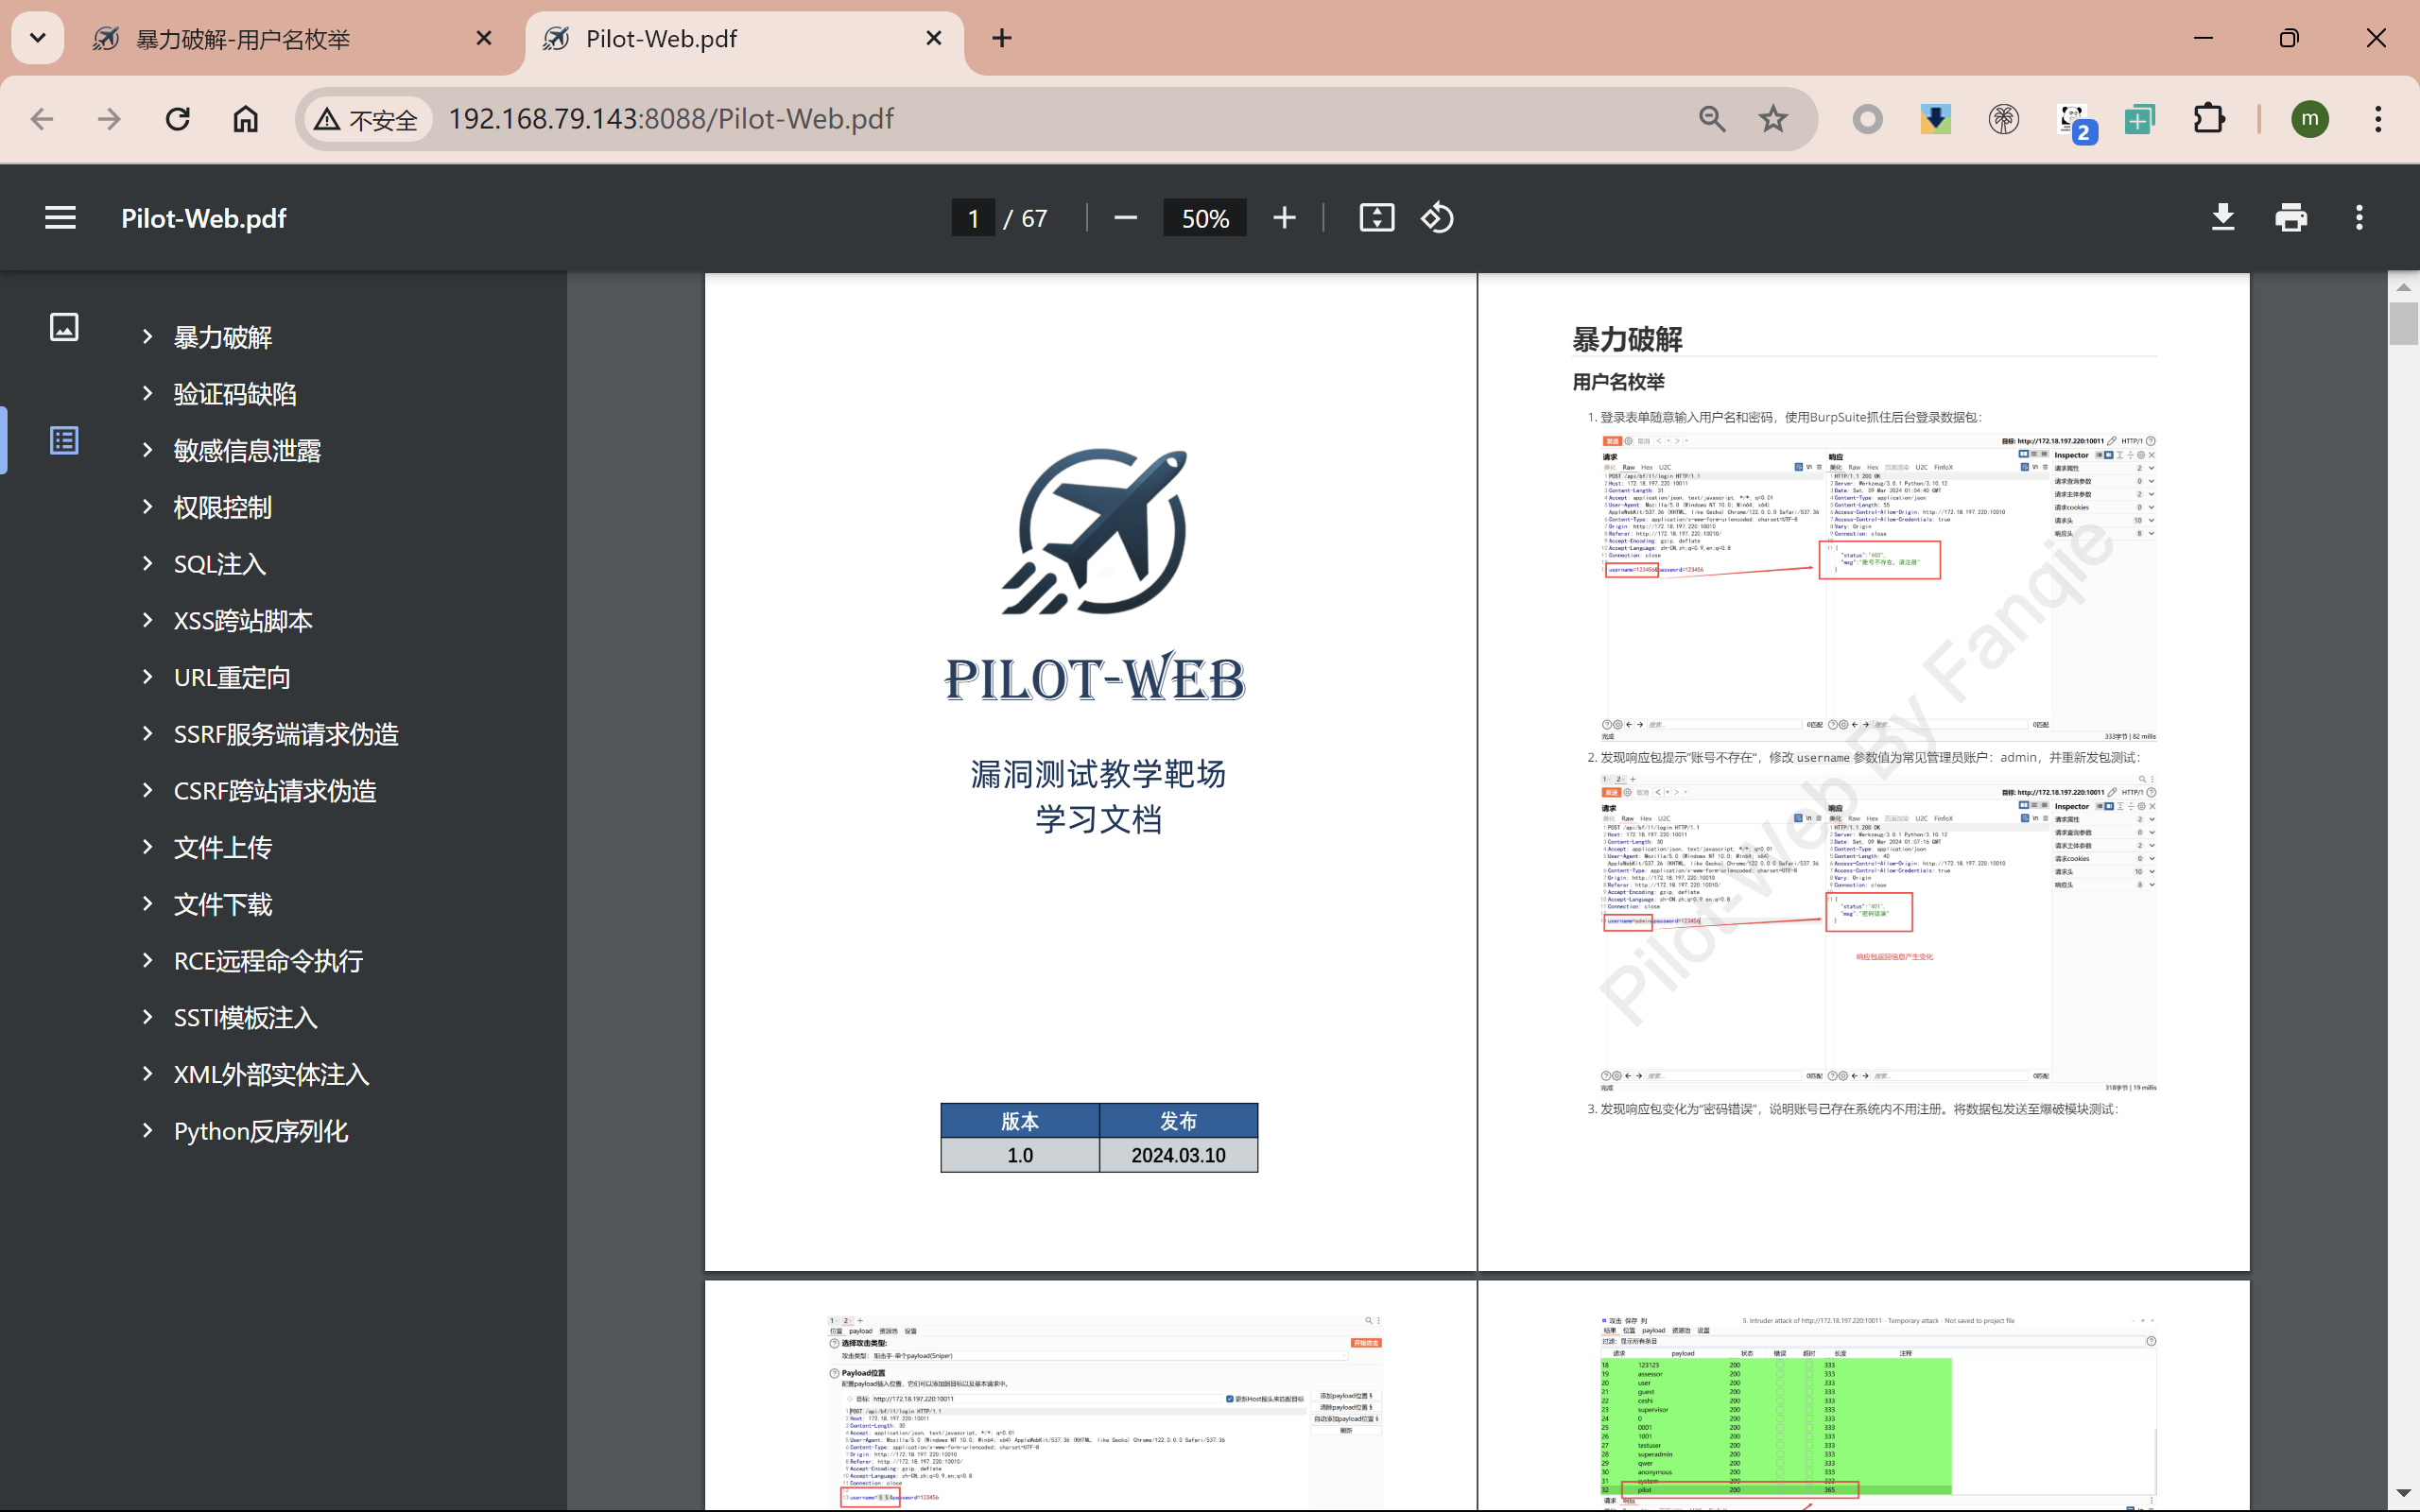Expand the SQL注入 outline section
2420x1512 pixels.
(147, 563)
